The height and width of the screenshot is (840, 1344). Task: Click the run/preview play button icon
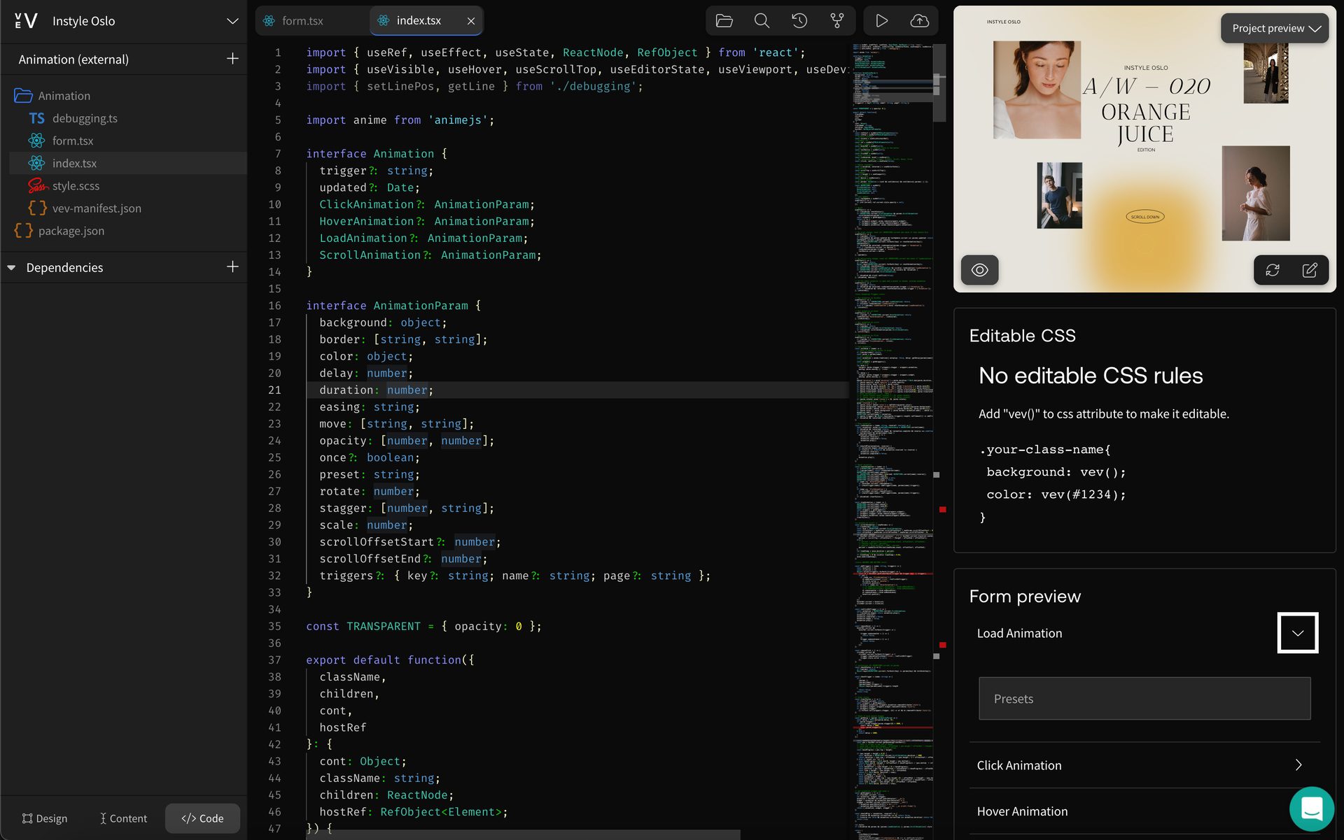(881, 20)
